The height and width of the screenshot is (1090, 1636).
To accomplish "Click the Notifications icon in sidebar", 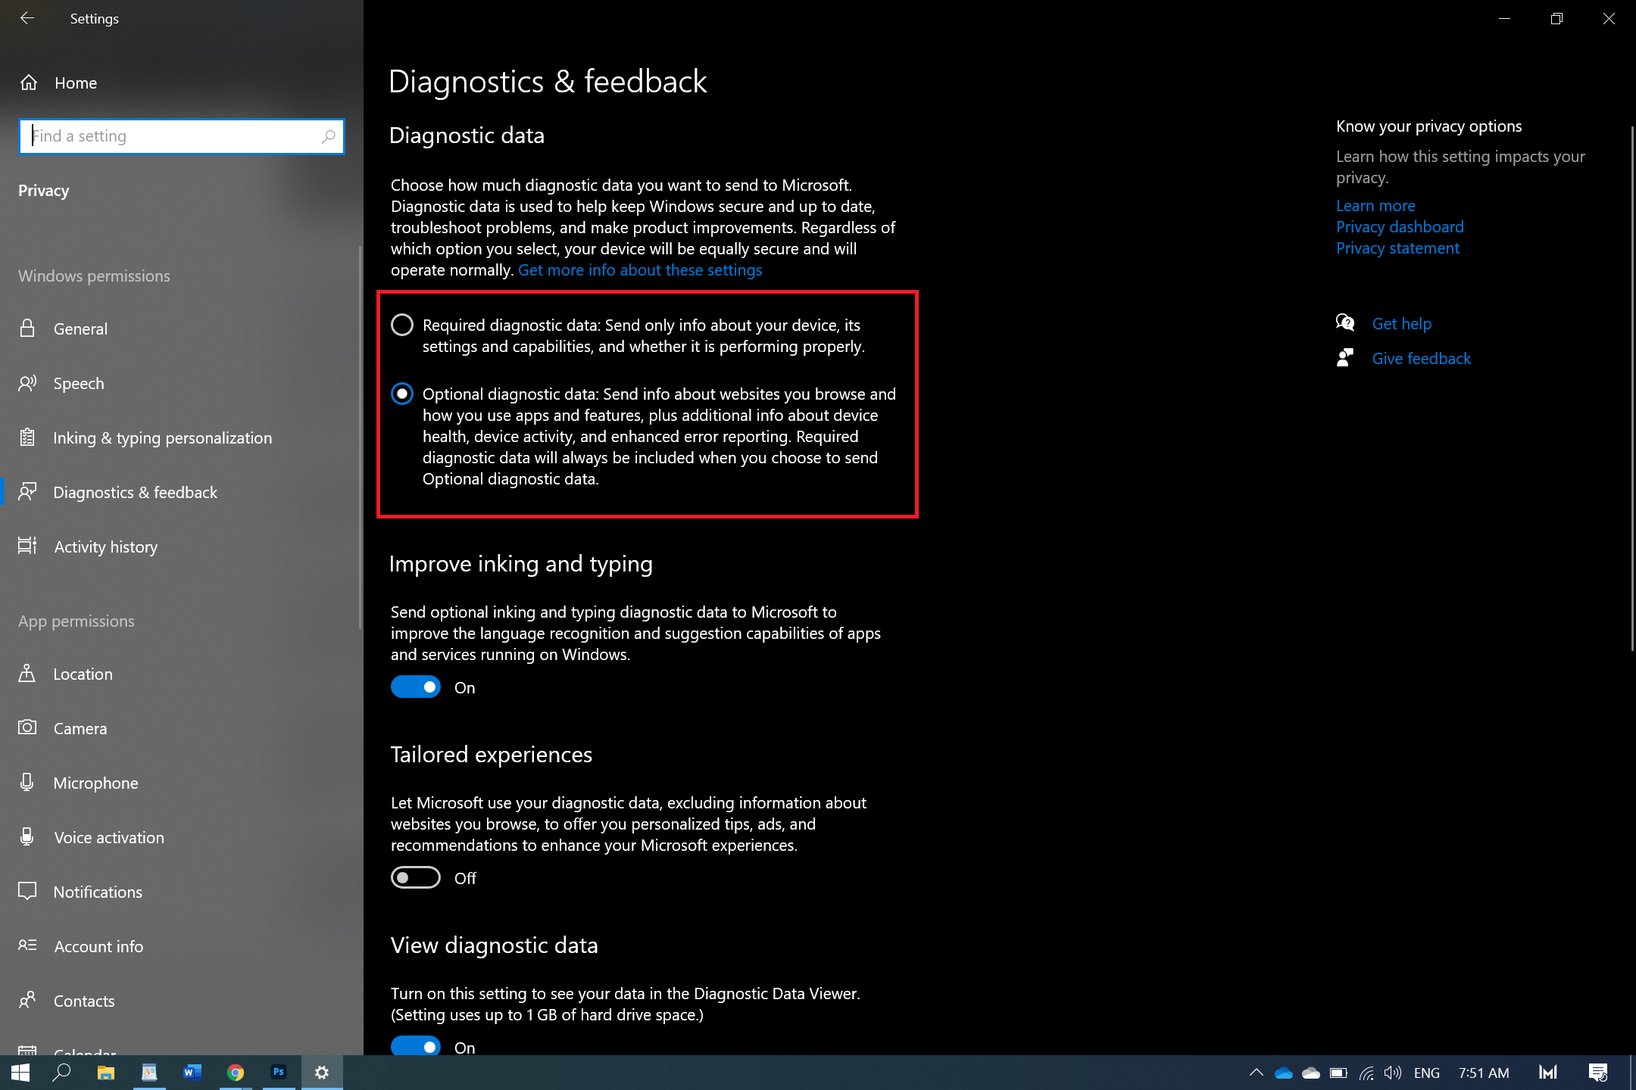I will point(27,892).
